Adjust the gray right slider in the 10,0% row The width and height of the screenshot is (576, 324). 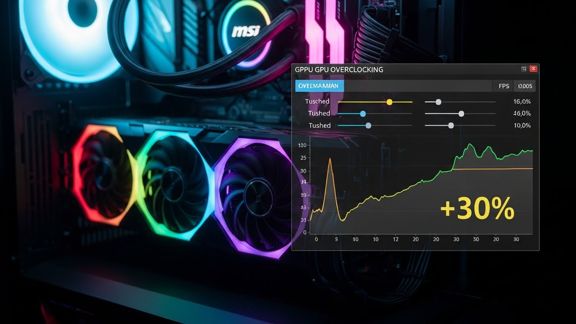451,125
